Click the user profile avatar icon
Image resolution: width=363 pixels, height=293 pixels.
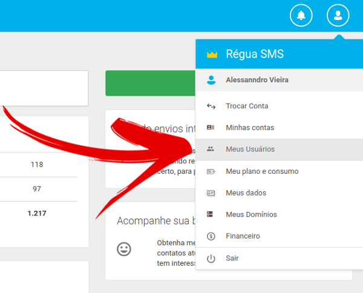click(x=338, y=15)
